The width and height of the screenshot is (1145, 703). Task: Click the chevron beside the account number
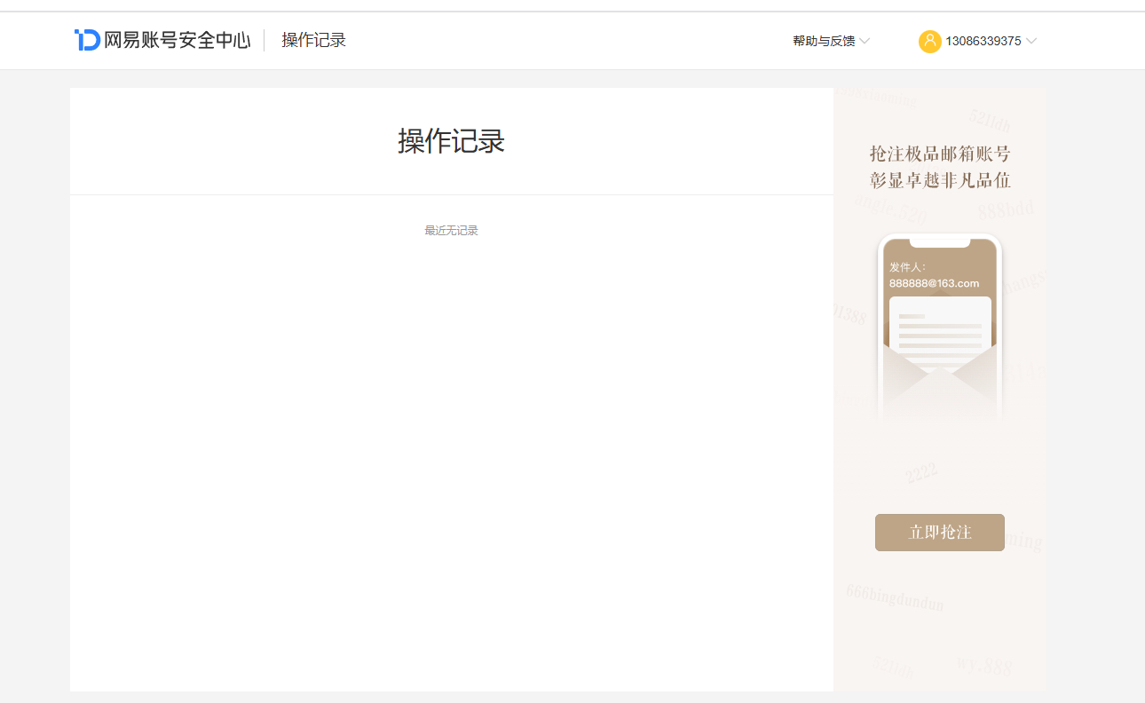[x=1030, y=41]
